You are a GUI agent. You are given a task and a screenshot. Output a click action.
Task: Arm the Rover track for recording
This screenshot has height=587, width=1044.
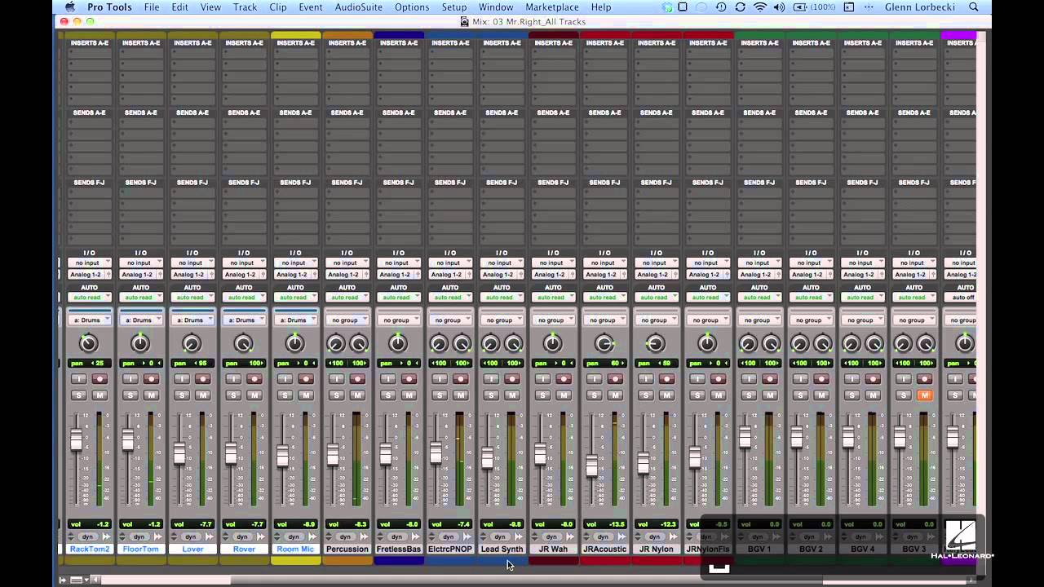(254, 379)
